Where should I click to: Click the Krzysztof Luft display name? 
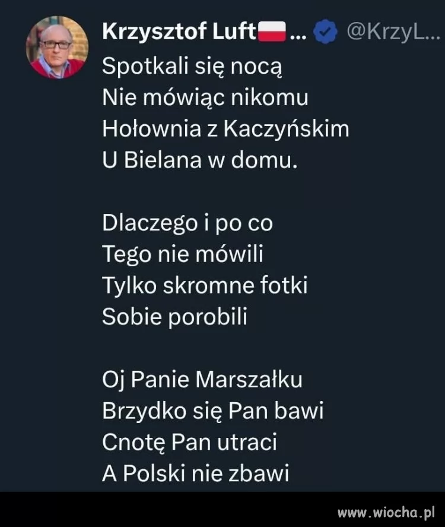(x=179, y=31)
